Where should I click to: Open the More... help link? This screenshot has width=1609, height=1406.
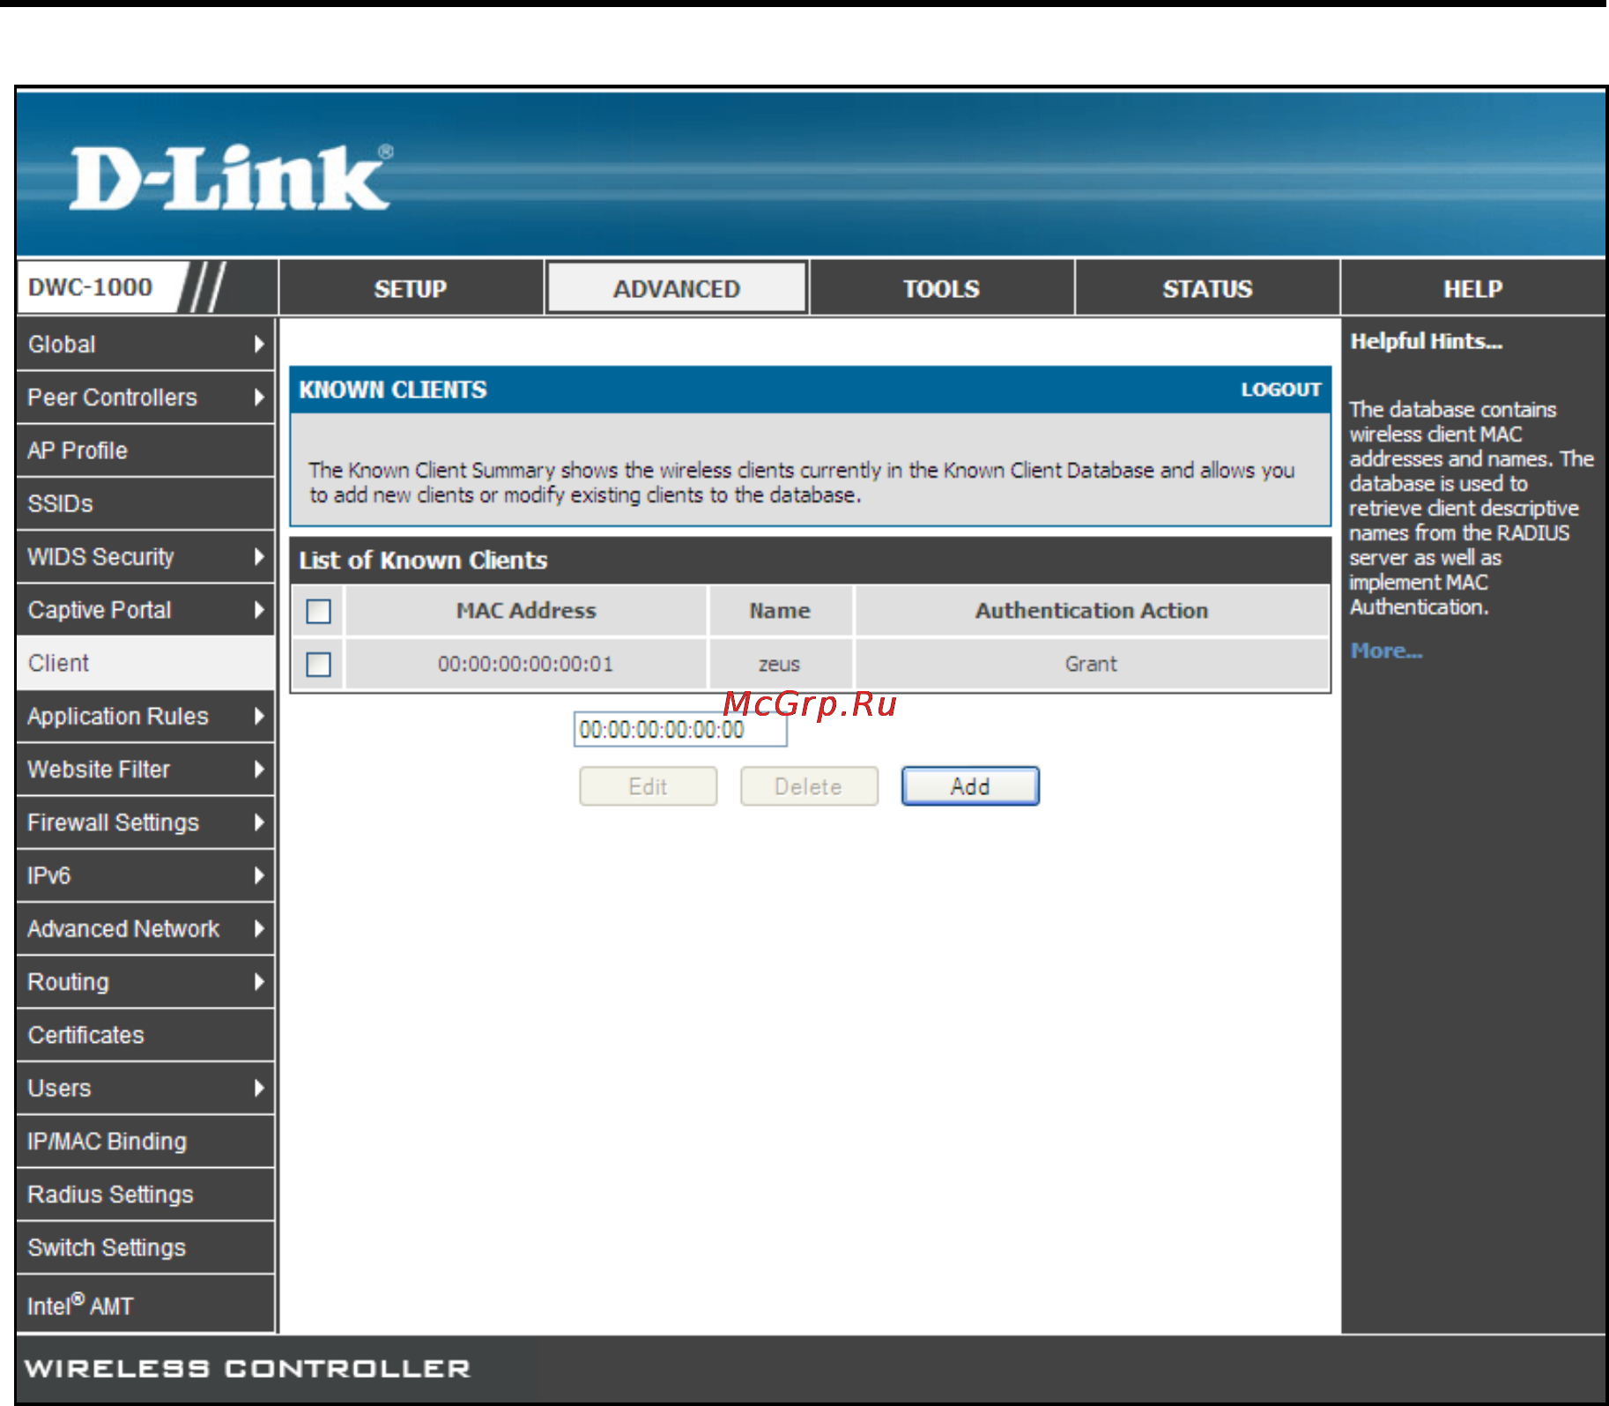point(1386,651)
